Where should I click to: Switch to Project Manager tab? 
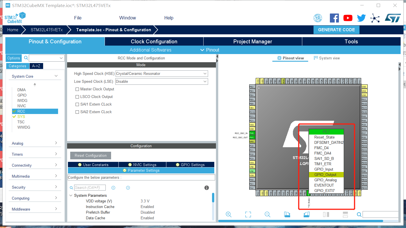pos(253,41)
